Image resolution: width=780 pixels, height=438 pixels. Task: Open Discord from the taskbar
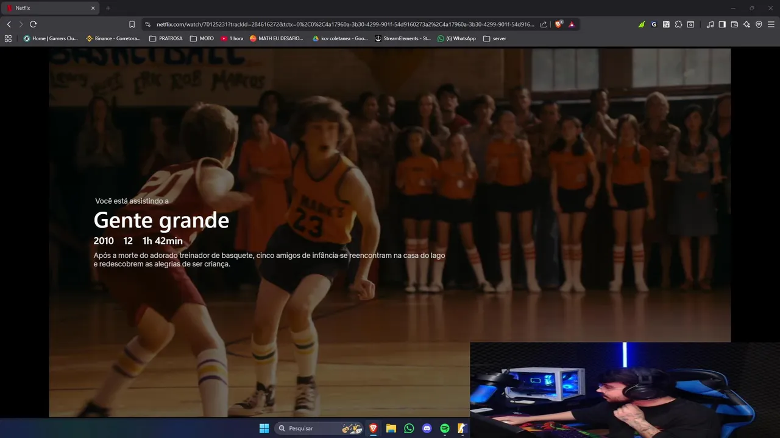[427, 428]
